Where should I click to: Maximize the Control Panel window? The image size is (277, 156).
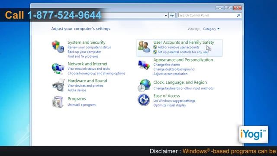229,8
